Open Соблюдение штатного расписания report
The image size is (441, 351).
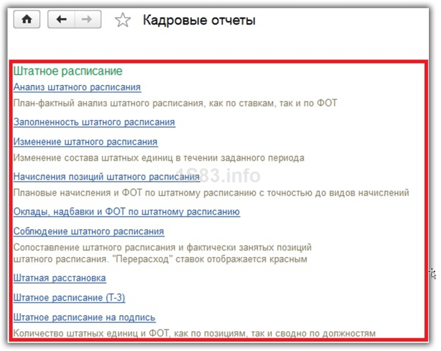pyautogui.click(x=89, y=231)
